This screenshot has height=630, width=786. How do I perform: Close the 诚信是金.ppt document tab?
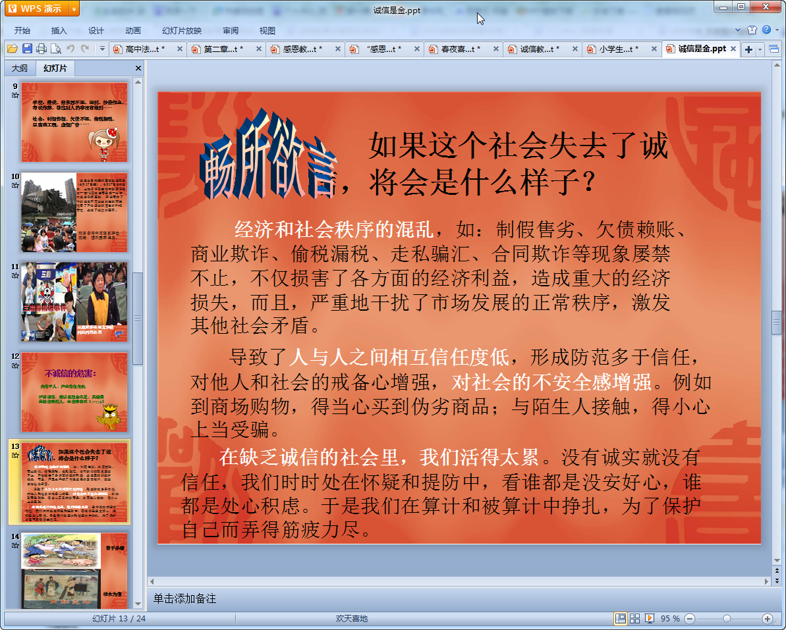(733, 49)
